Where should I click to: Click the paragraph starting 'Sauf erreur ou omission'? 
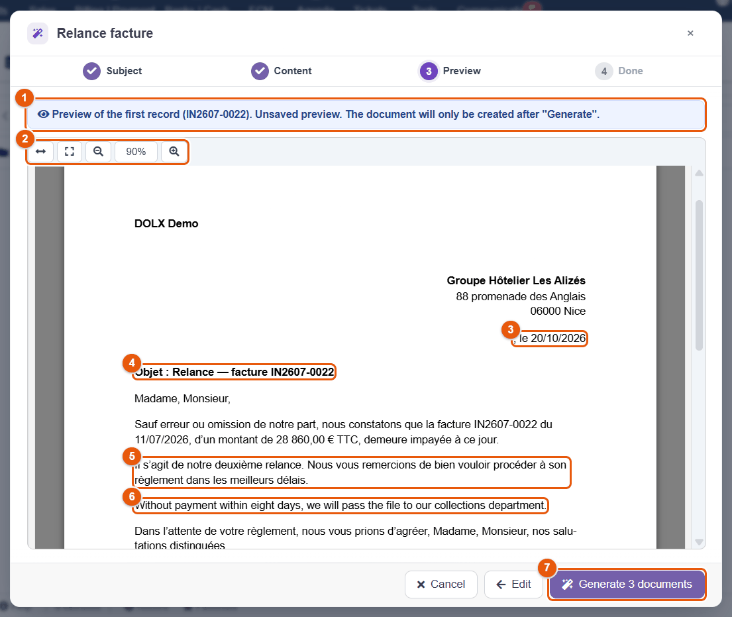(x=344, y=432)
